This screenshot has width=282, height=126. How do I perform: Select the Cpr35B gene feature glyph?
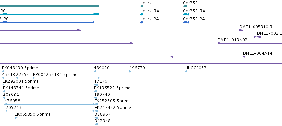(185, 6)
